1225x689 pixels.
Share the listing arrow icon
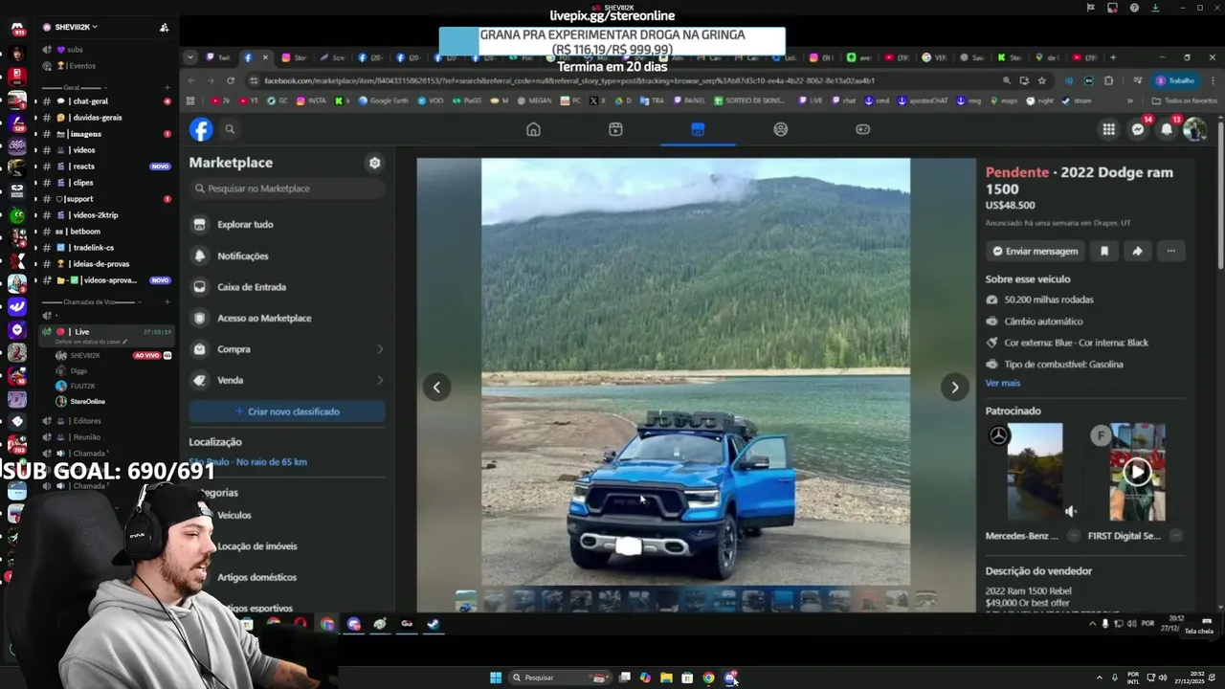[1137, 251]
